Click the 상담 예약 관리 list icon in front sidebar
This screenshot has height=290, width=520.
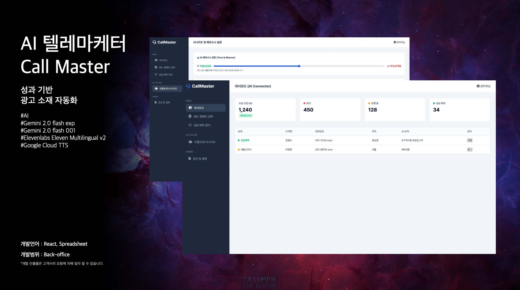[190, 125]
